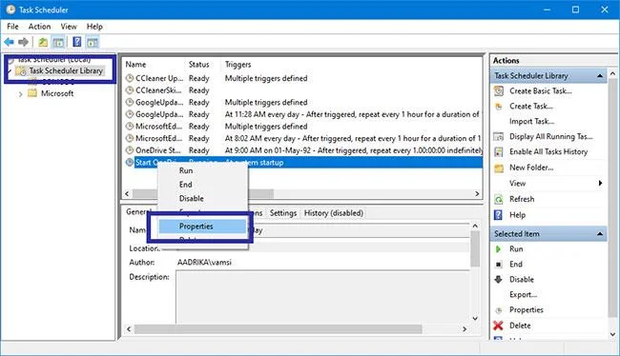Choose End from the context menu
The height and width of the screenshot is (356, 620).
(x=203, y=185)
